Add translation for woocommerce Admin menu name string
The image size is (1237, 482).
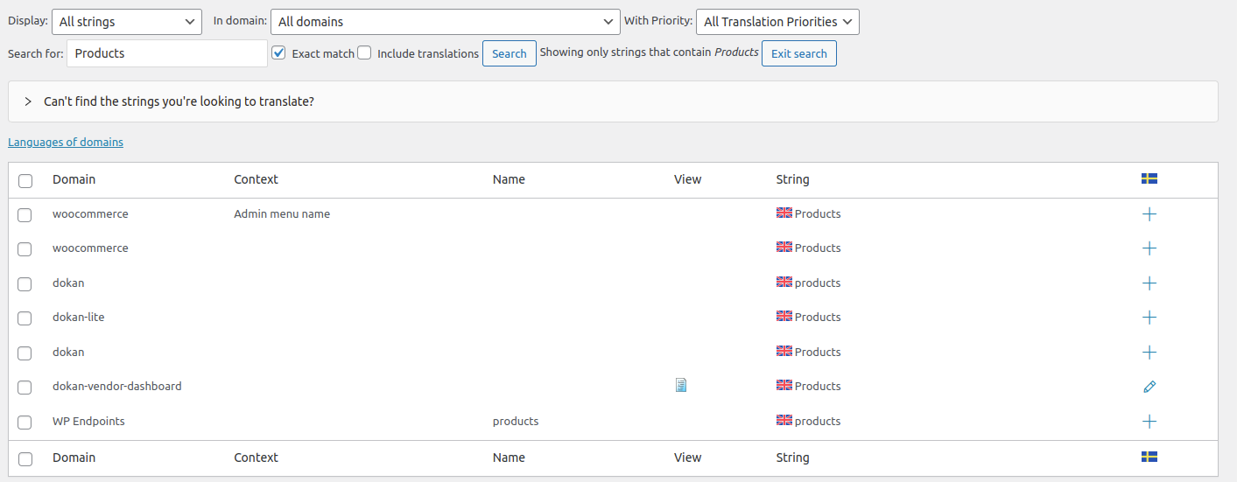click(x=1149, y=214)
